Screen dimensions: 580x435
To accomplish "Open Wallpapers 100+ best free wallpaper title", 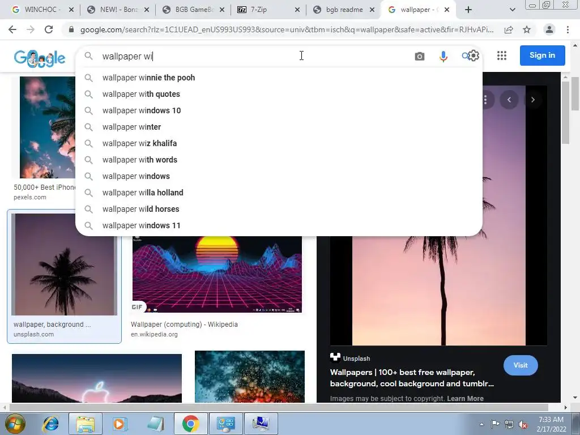I will pyautogui.click(x=412, y=378).
